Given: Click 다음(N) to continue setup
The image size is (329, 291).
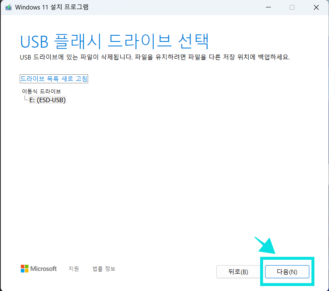Looking at the screenshot, I should click(287, 271).
